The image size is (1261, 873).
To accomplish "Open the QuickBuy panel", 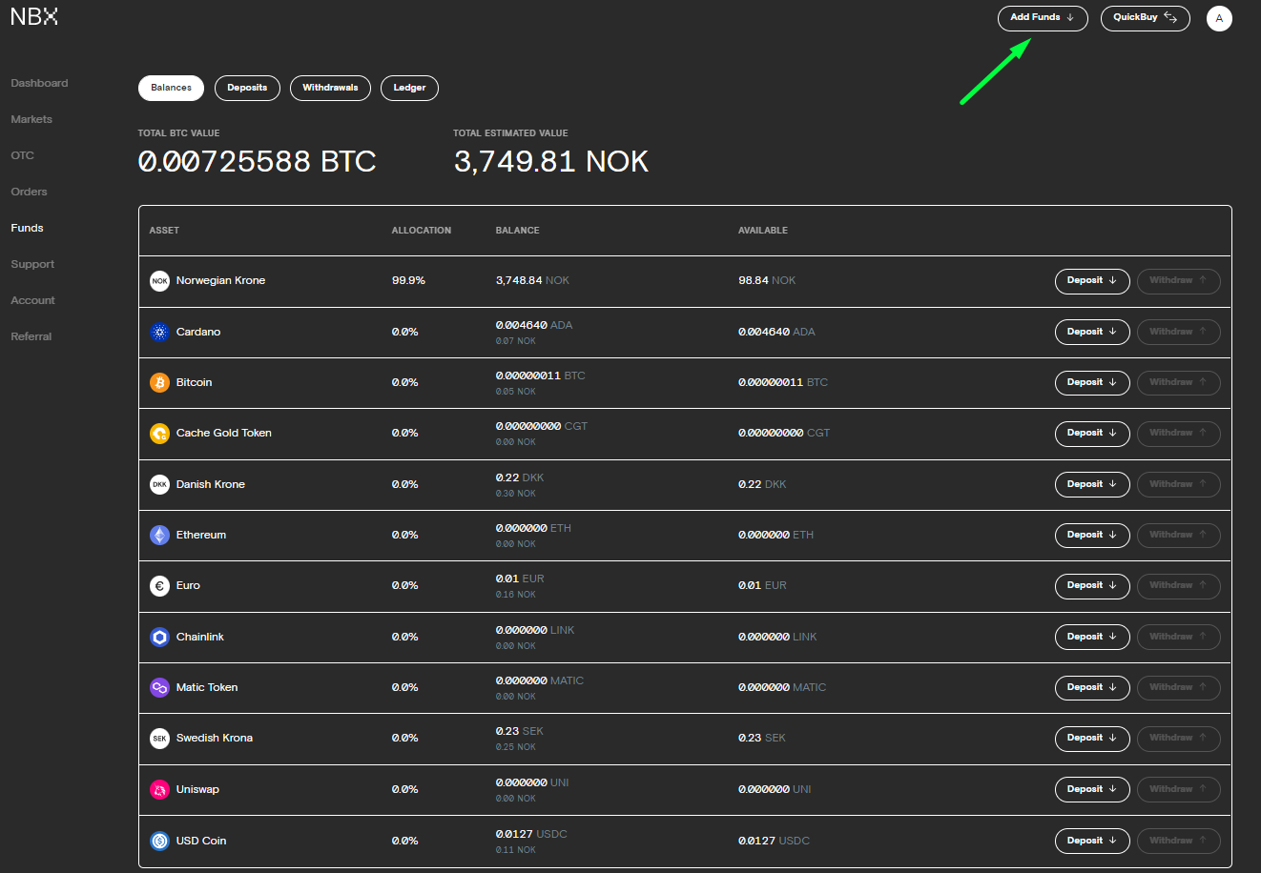I will (1145, 18).
